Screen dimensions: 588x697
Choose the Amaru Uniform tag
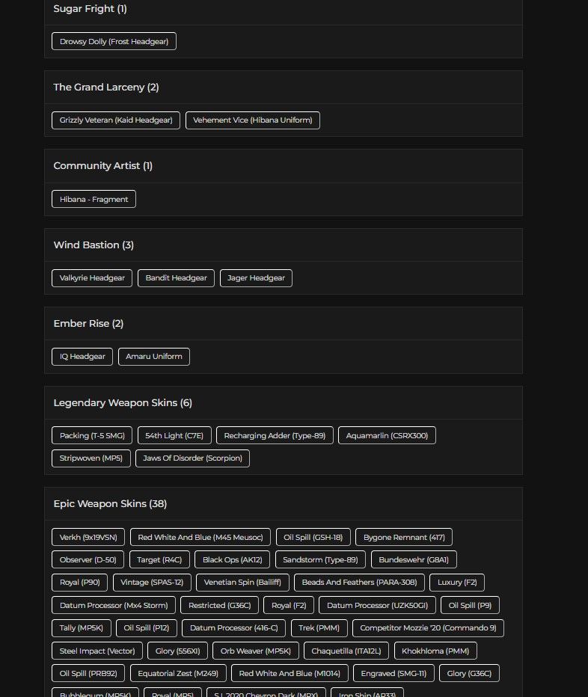point(154,357)
